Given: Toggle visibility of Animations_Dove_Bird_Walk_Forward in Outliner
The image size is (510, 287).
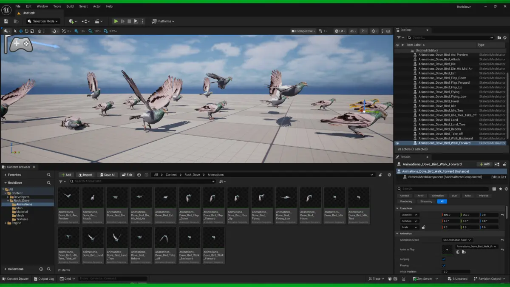Looking at the screenshot, I should pyautogui.click(x=397, y=143).
